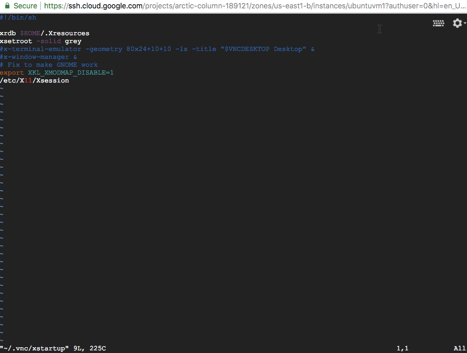The image size is (467, 353).
Task: Click the browser address URL field
Action: point(254,6)
